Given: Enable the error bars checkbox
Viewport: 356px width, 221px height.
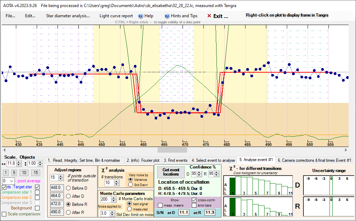Looking at the screenshot, I should pos(194,205).
